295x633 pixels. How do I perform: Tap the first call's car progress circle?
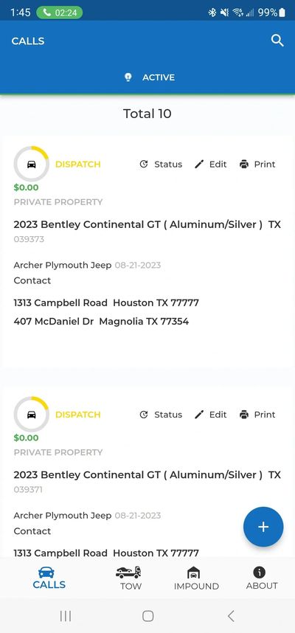click(32, 165)
